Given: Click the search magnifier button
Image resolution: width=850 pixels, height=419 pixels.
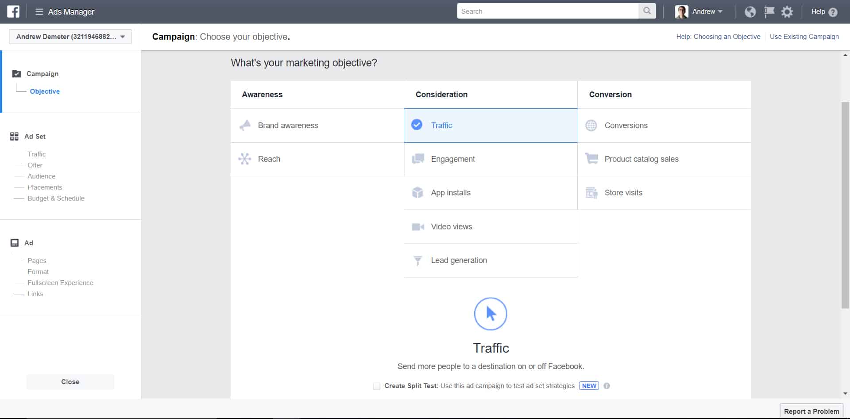Looking at the screenshot, I should (x=647, y=11).
